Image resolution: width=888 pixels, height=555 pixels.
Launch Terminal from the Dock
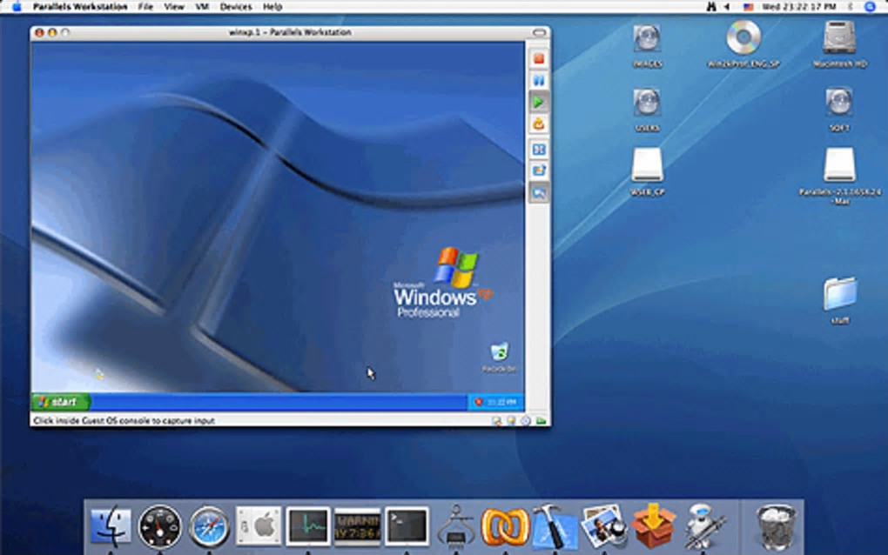coord(407,526)
